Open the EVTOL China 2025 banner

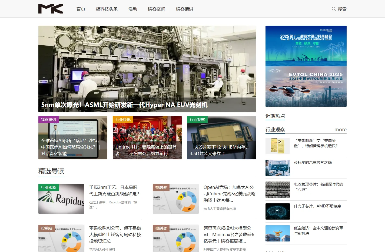[x=306, y=86]
